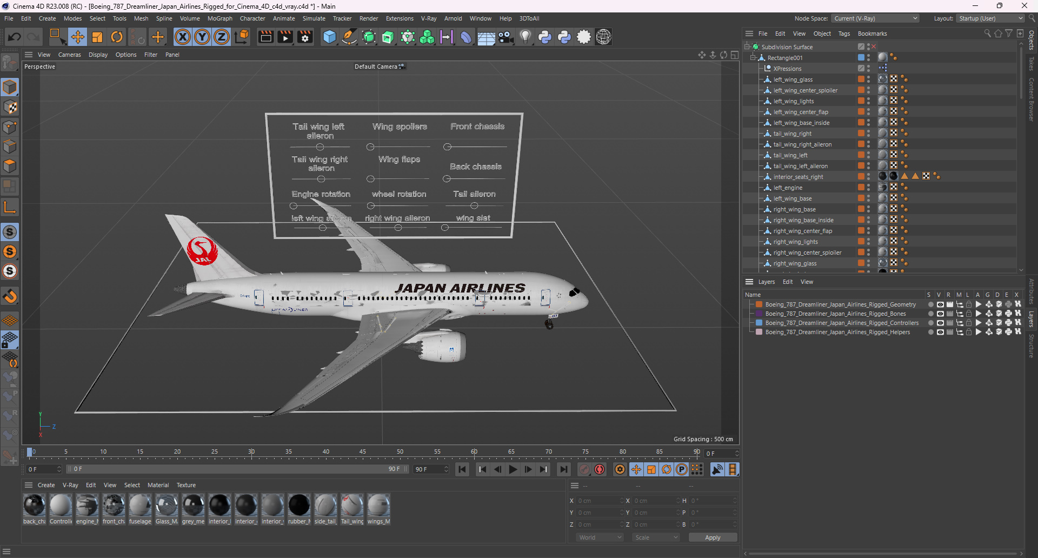Switch to Attributes side tab

(x=1032, y=292)
